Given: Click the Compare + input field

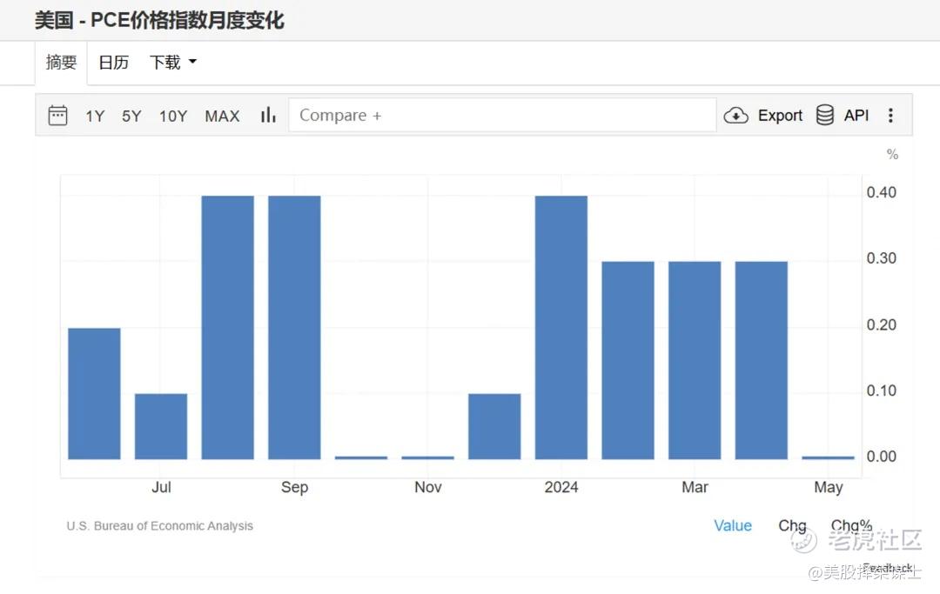Looking at the screenshot, I should (502, 115).
